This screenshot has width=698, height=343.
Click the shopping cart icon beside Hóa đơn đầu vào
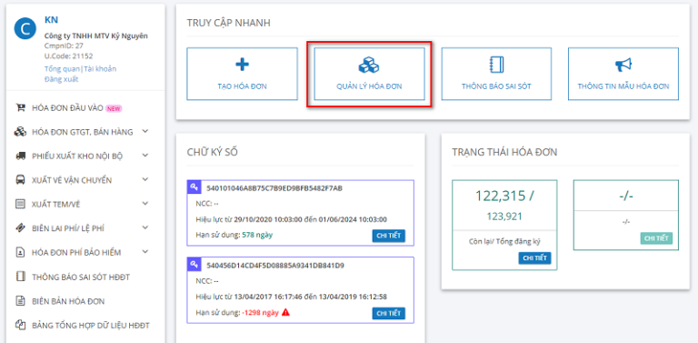pos(20,107)
